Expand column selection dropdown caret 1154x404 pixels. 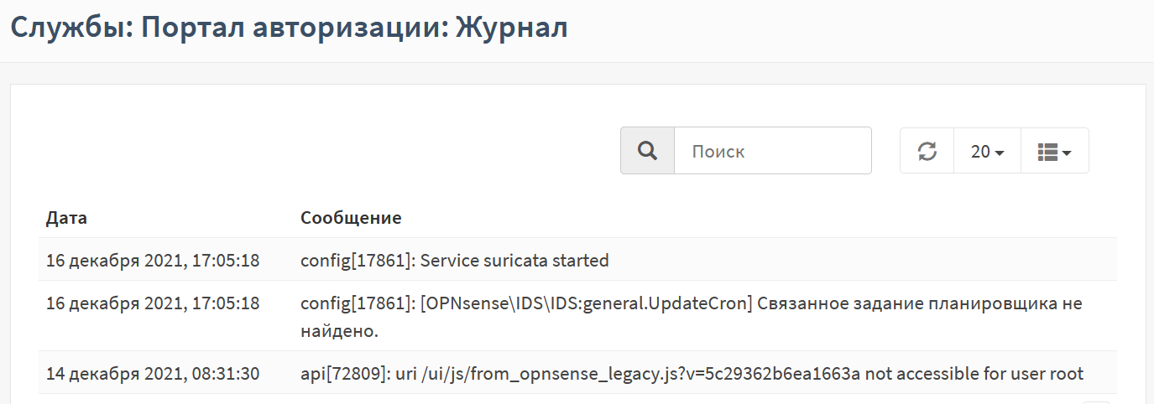click(1067, 153)
